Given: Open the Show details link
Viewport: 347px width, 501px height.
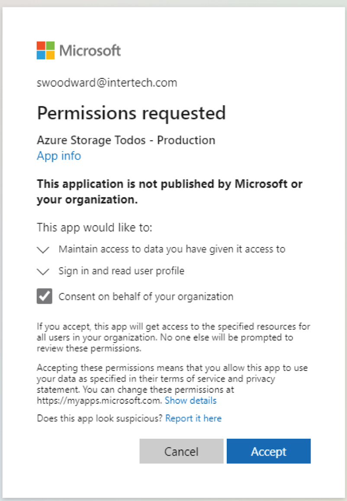Looking at the screenshot, I should coord(190,401).
